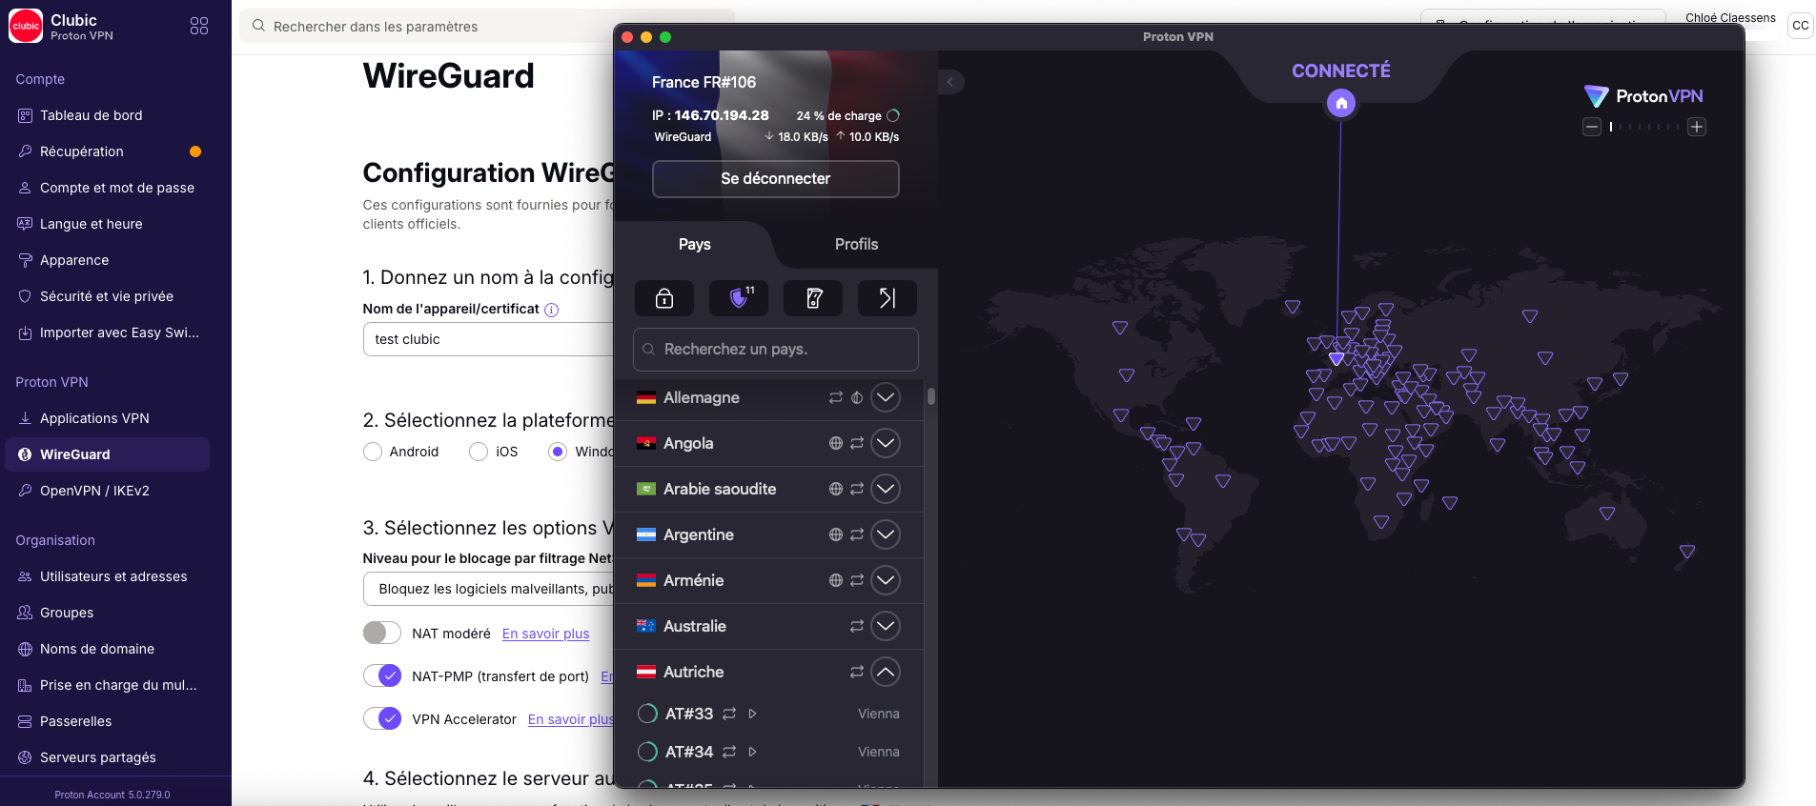Toggle the VPN Accelerator switch

tap(382, 718)
